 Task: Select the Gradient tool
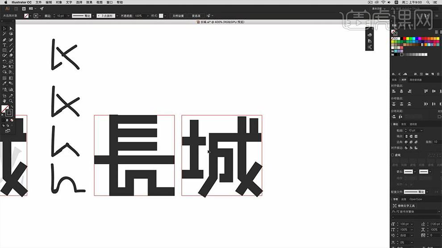point(11,78)
